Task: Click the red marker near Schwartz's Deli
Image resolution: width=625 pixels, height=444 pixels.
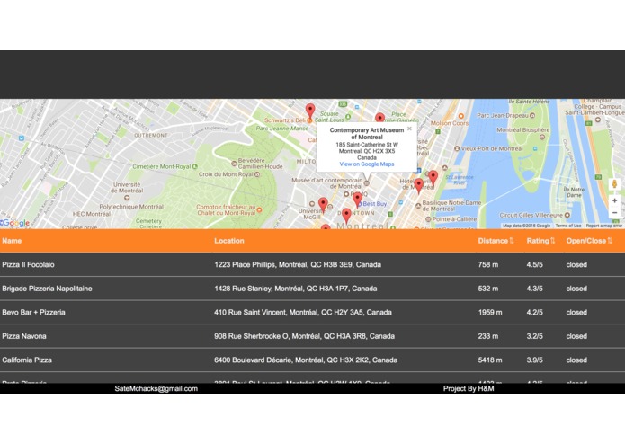Action: pos(310,111)
